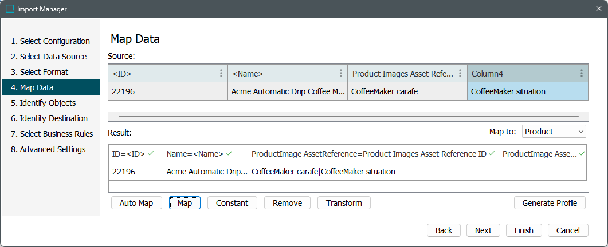Open the <Name> column options menu

341,74
